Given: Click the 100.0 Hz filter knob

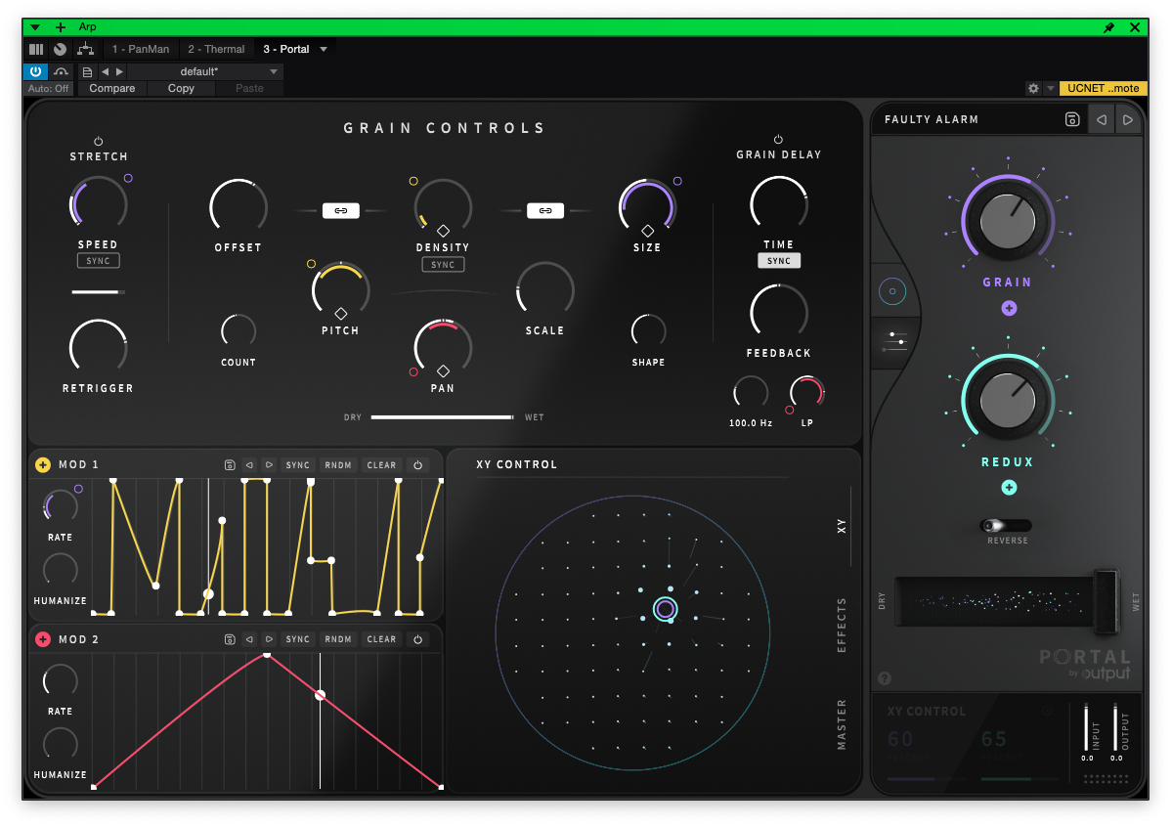Looking at the screenshot, I should (x=751, y=393).
